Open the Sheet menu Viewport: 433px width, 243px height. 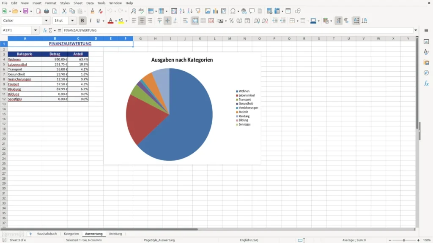point(78,3)
